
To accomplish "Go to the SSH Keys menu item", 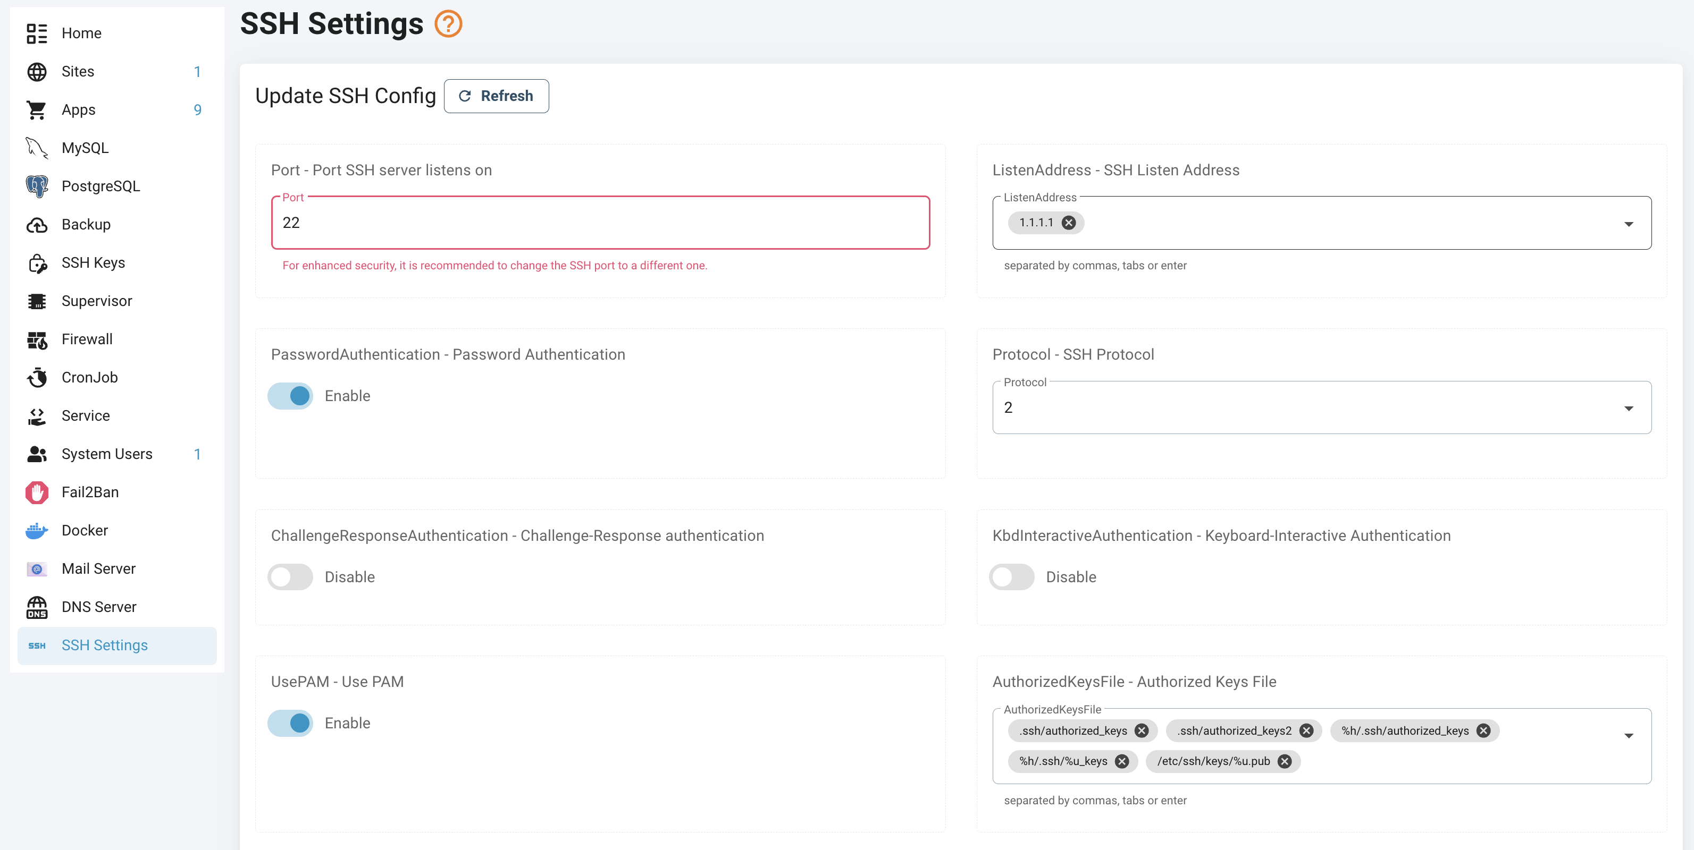I will pos(93,263).
